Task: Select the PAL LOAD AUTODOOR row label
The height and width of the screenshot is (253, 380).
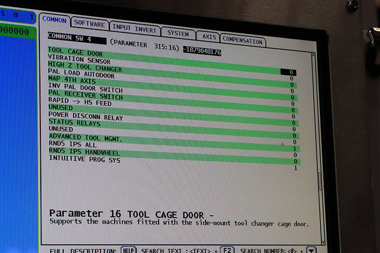Action: [x=81, y=74]
